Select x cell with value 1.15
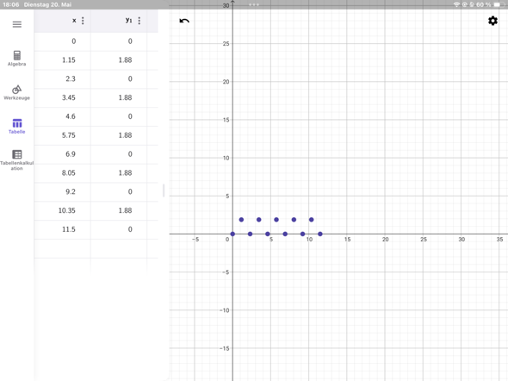 [63, 60]
